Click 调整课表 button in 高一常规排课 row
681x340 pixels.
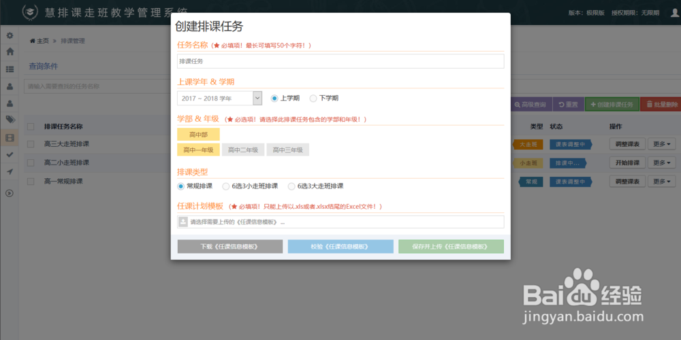(x=628, y=182)
